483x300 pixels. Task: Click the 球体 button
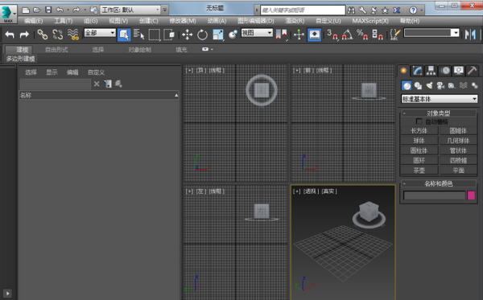[419, 141]
